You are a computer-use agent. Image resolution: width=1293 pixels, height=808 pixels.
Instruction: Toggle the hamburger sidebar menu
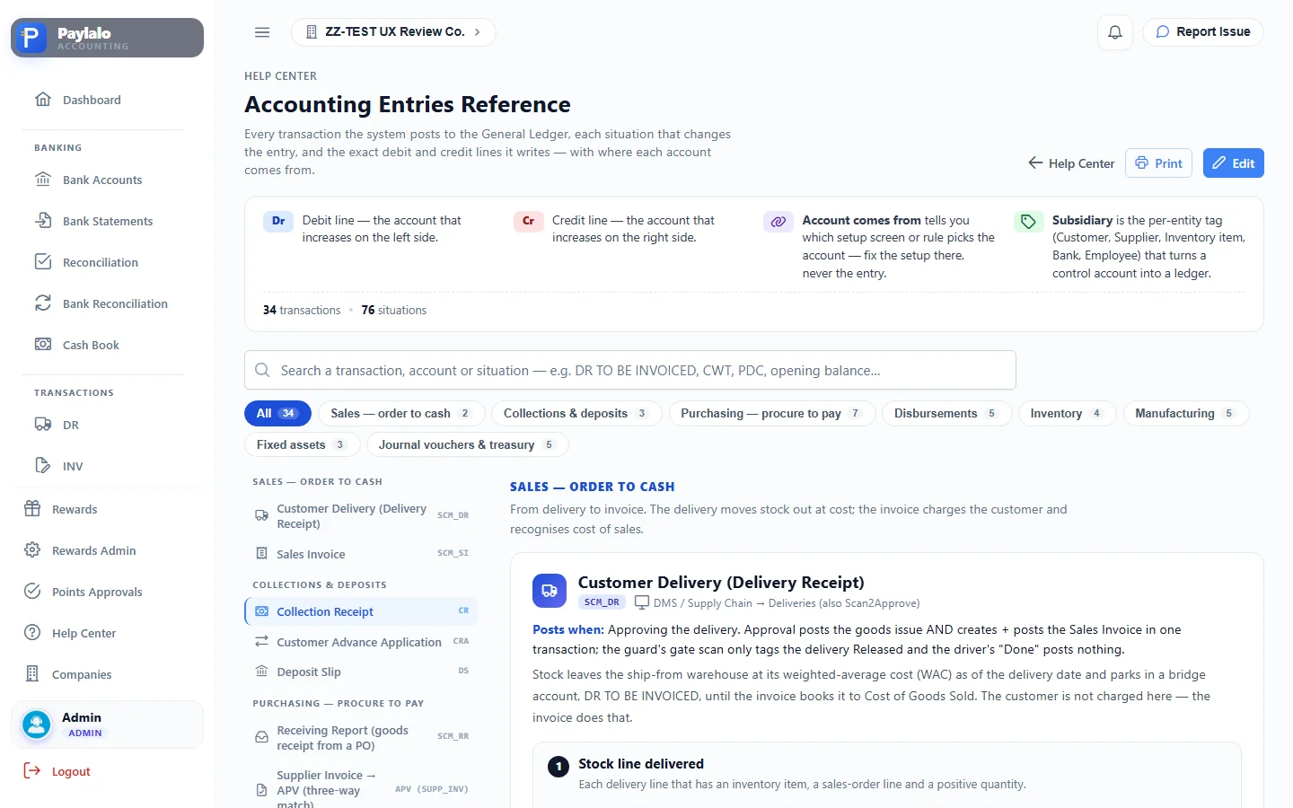click(262, 32)
